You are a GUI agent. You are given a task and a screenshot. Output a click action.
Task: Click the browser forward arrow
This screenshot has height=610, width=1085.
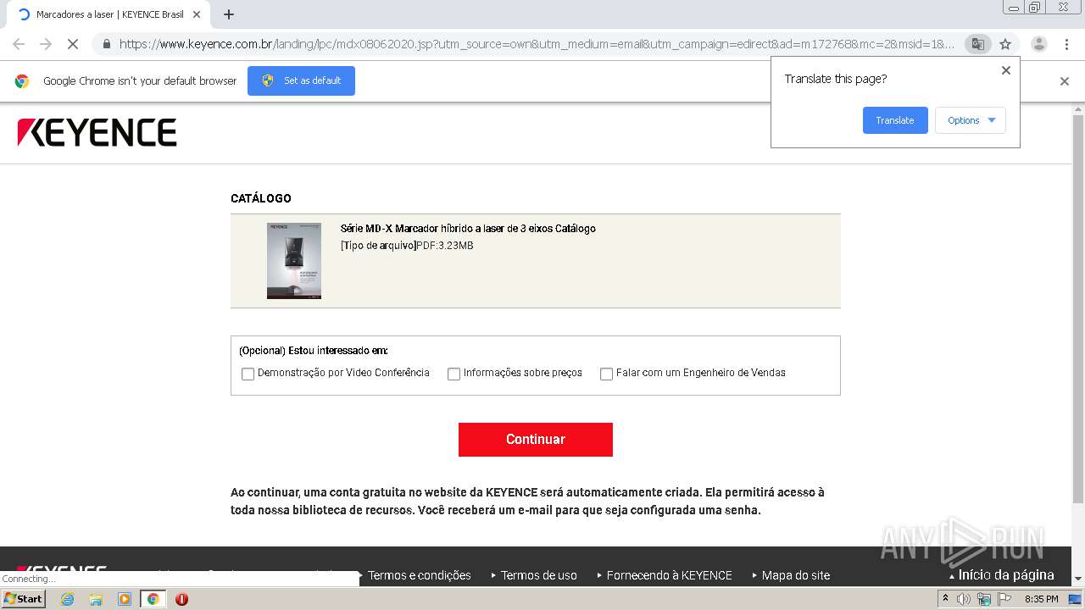[46, 44]
